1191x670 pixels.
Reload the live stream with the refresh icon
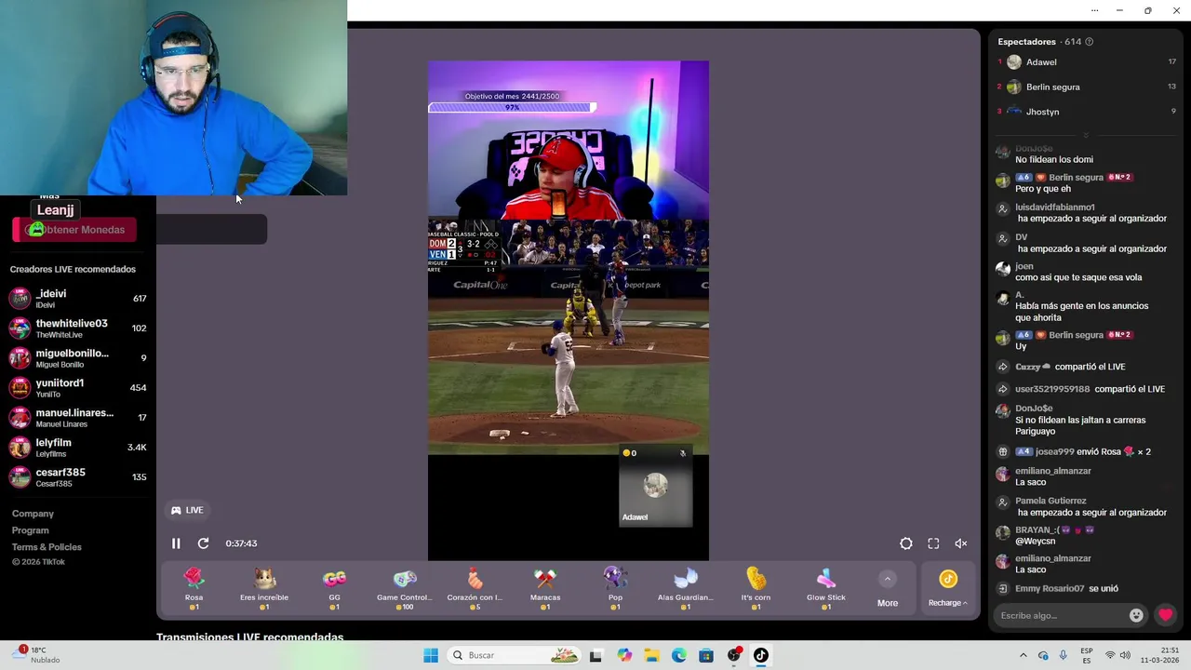(204, 543)
